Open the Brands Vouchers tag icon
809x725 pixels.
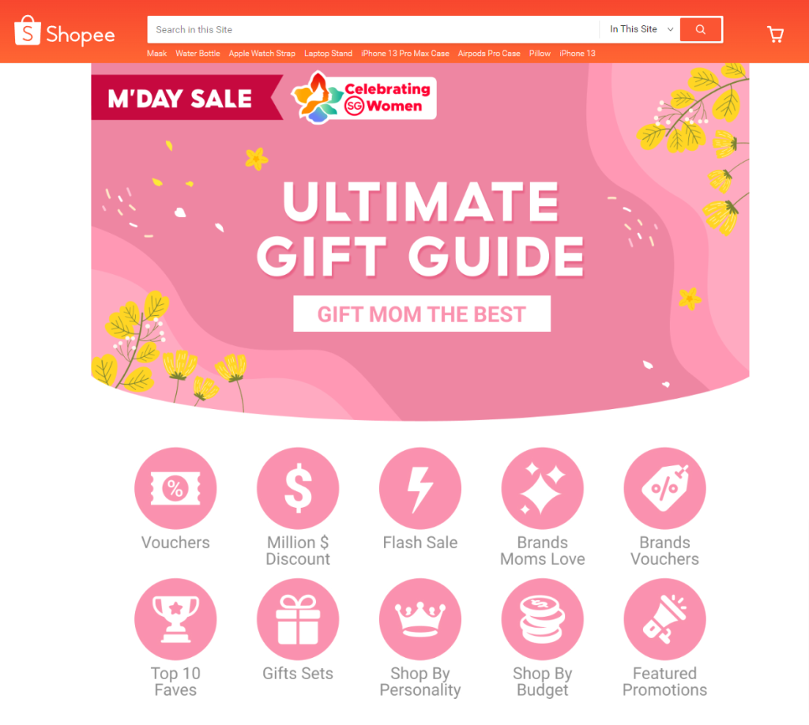[x=664, y=488]
